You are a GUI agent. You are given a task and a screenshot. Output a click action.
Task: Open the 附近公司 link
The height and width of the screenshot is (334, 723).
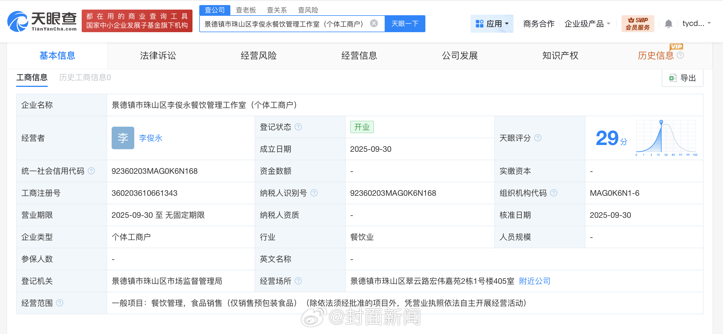(x=534, y=281)
